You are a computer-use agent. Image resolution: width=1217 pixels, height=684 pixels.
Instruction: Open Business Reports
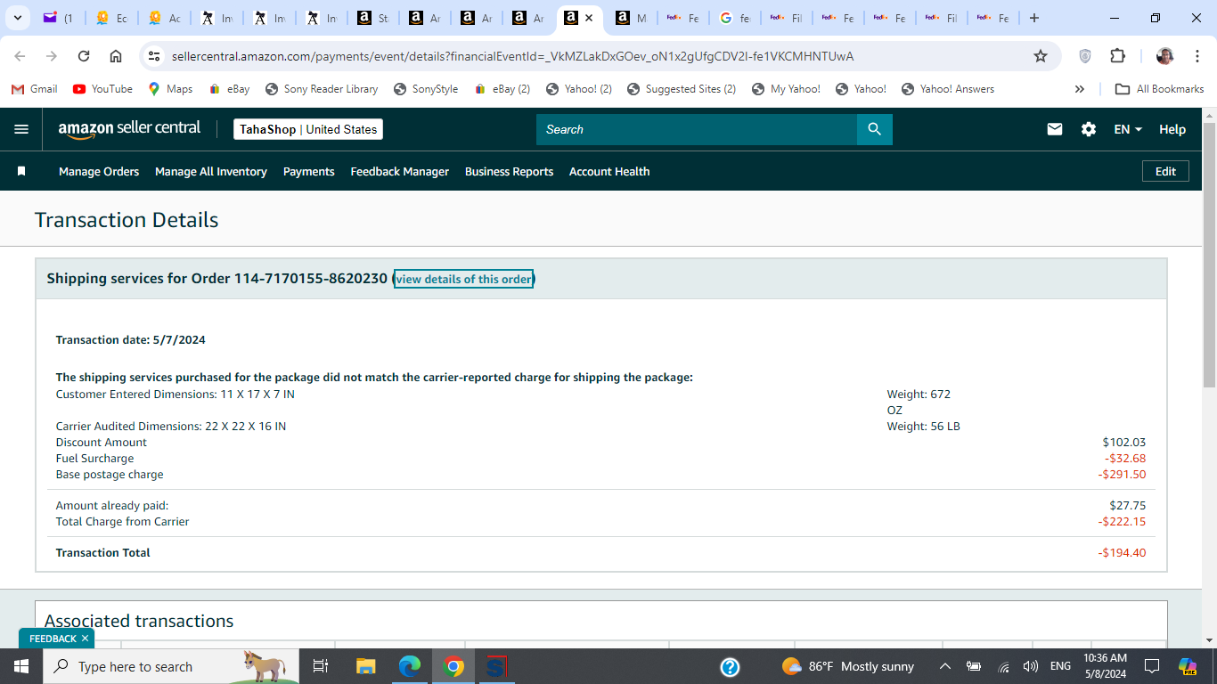point(509,171)
